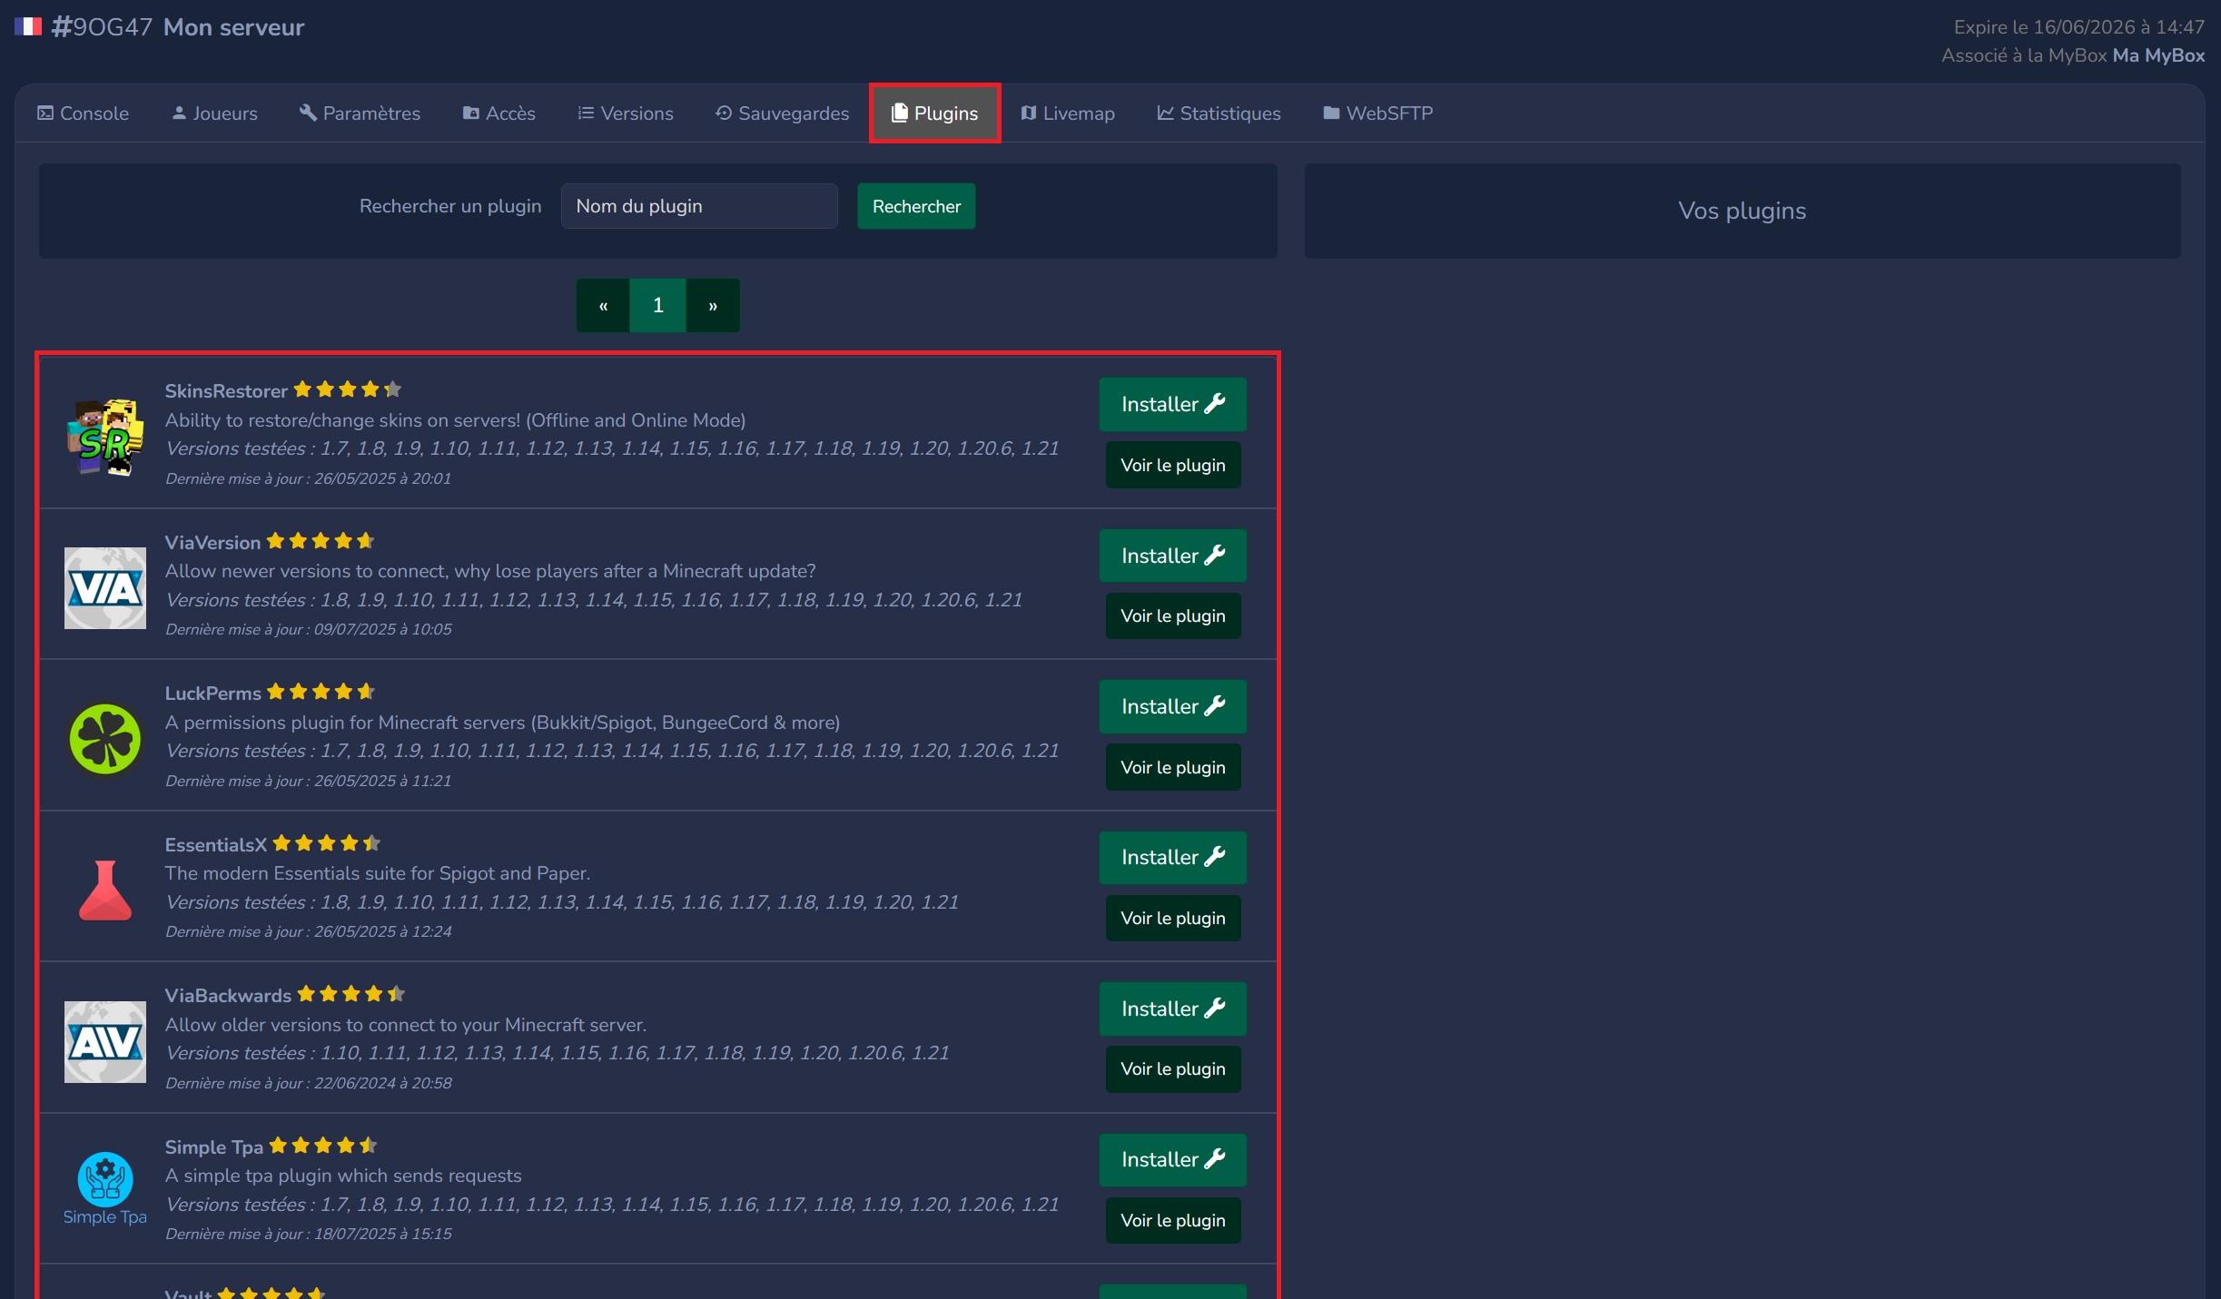
Task: Click the EssentialsX plugin title
Action: pyautogui.click(x=216, y=845)
